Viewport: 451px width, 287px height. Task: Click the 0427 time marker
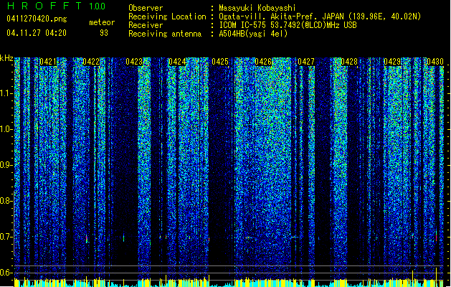(306, 62)
